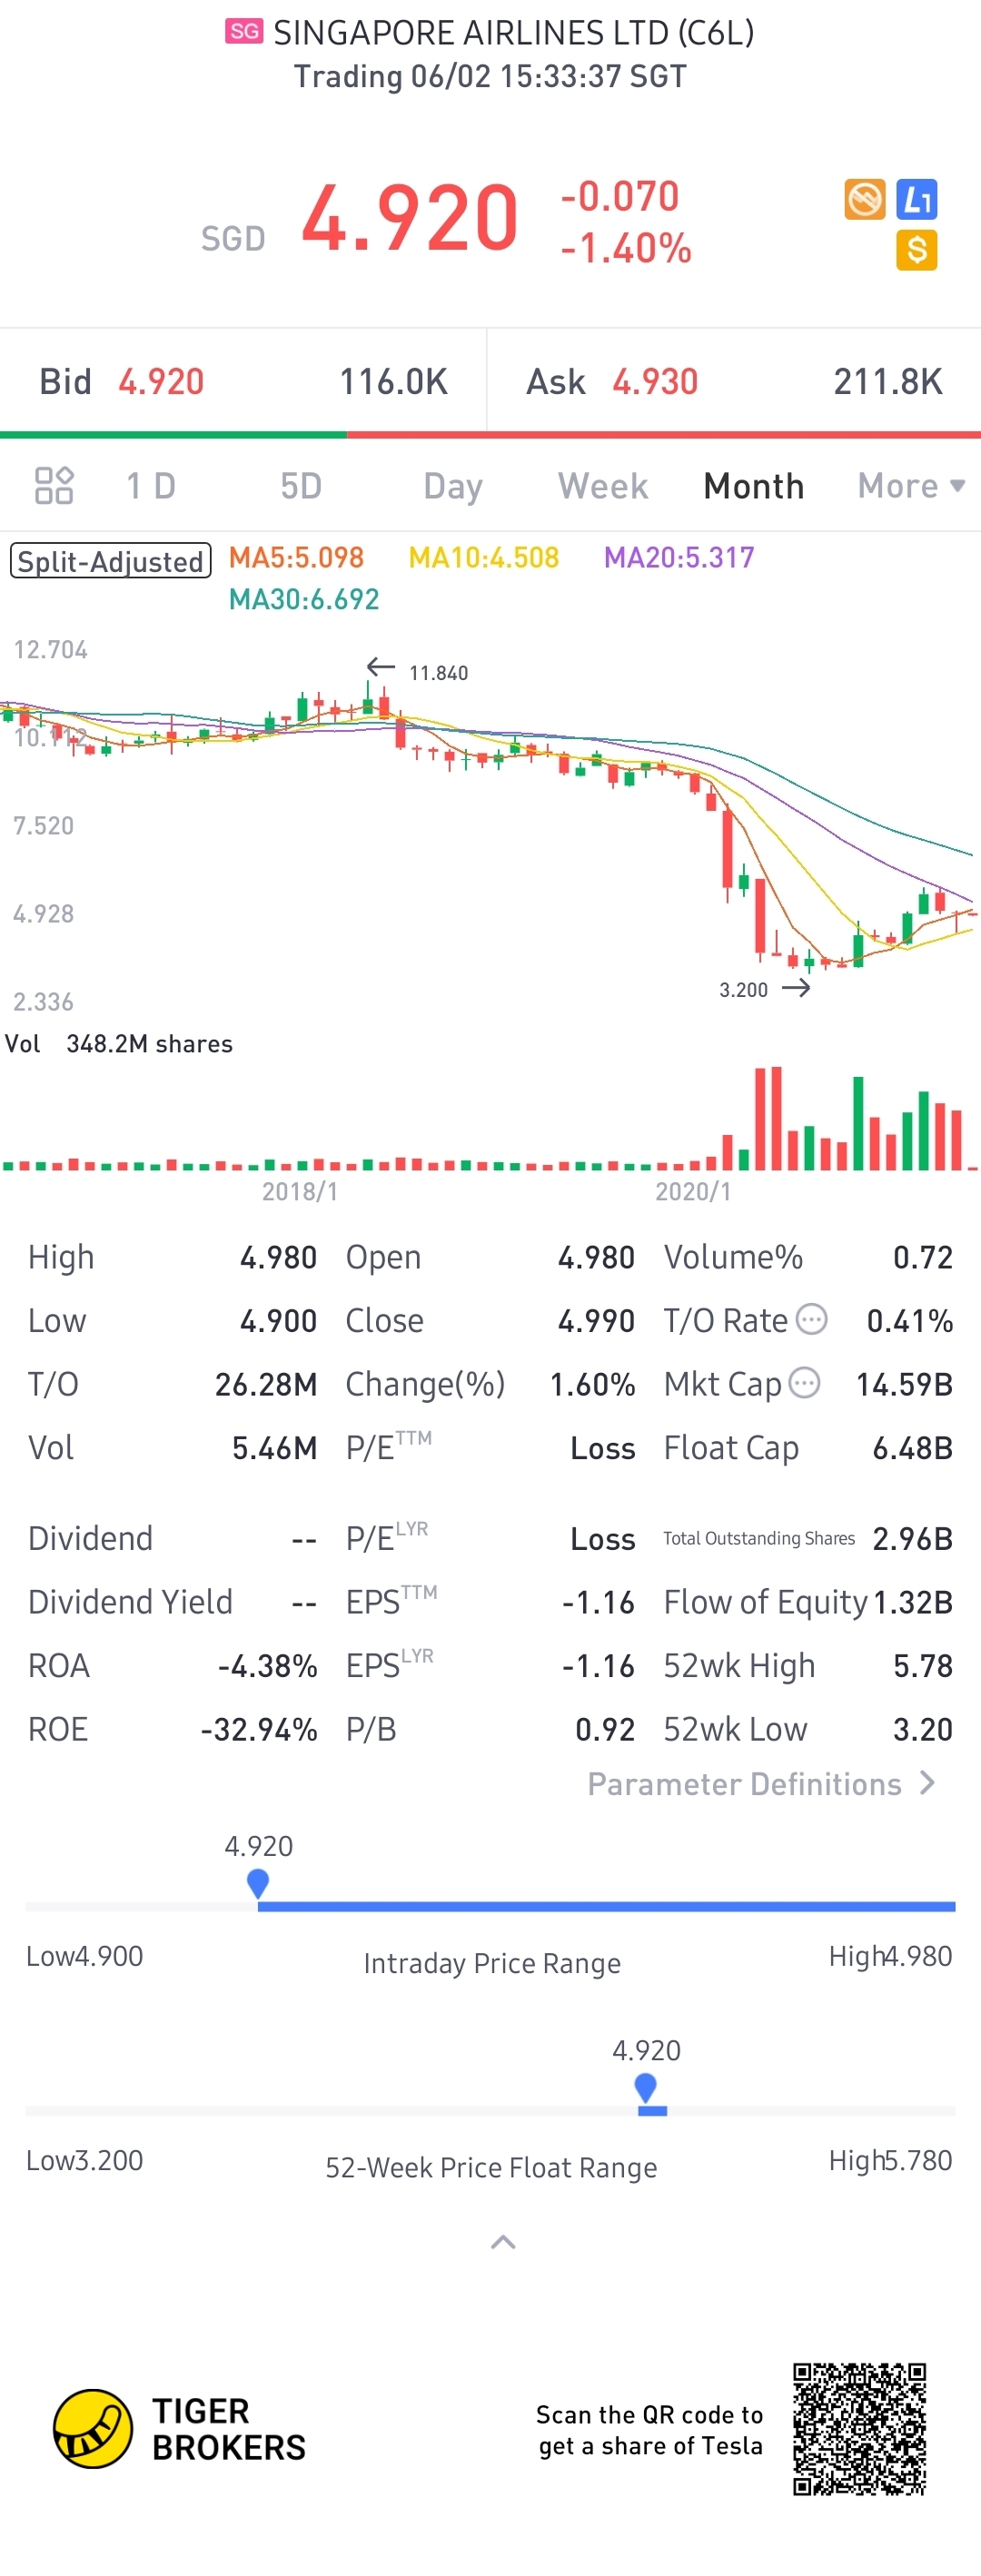Viewport: 981px width, 2576px height.
Task: Tap the orange no-short-selling badge icon
Action: (x=864, y=199)
